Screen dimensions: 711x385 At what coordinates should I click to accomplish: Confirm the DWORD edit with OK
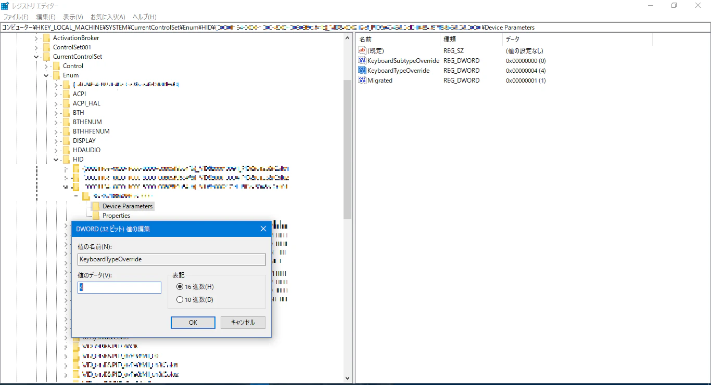[193, 323]
